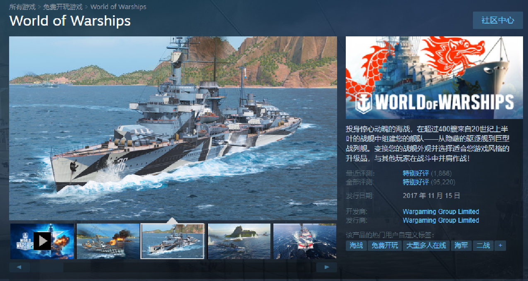Select the camouflaged cruiser screenshot thumbnail
This screenshot has width=528, height=281.
pyautogui.click(x=173, y=241)
